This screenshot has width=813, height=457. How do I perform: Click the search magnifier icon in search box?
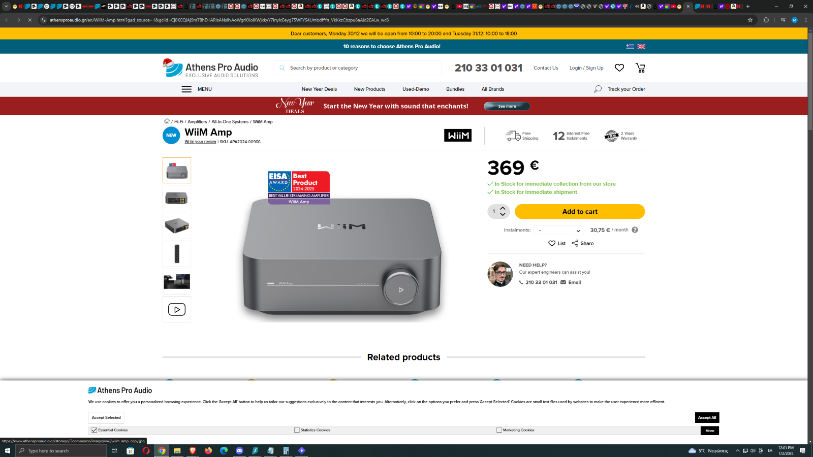pos(282,68)
